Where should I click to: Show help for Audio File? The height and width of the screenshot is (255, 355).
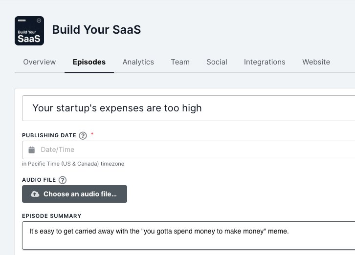[x=63, y=180]
